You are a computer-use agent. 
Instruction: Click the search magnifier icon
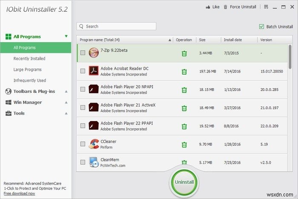click(x=81, y=26)
